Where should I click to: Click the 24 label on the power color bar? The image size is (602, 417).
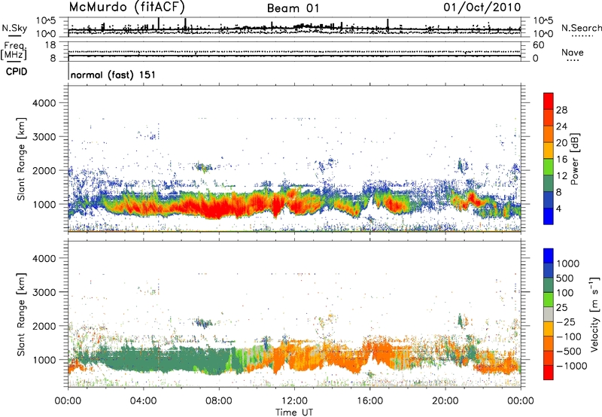(x=561, y=126)
